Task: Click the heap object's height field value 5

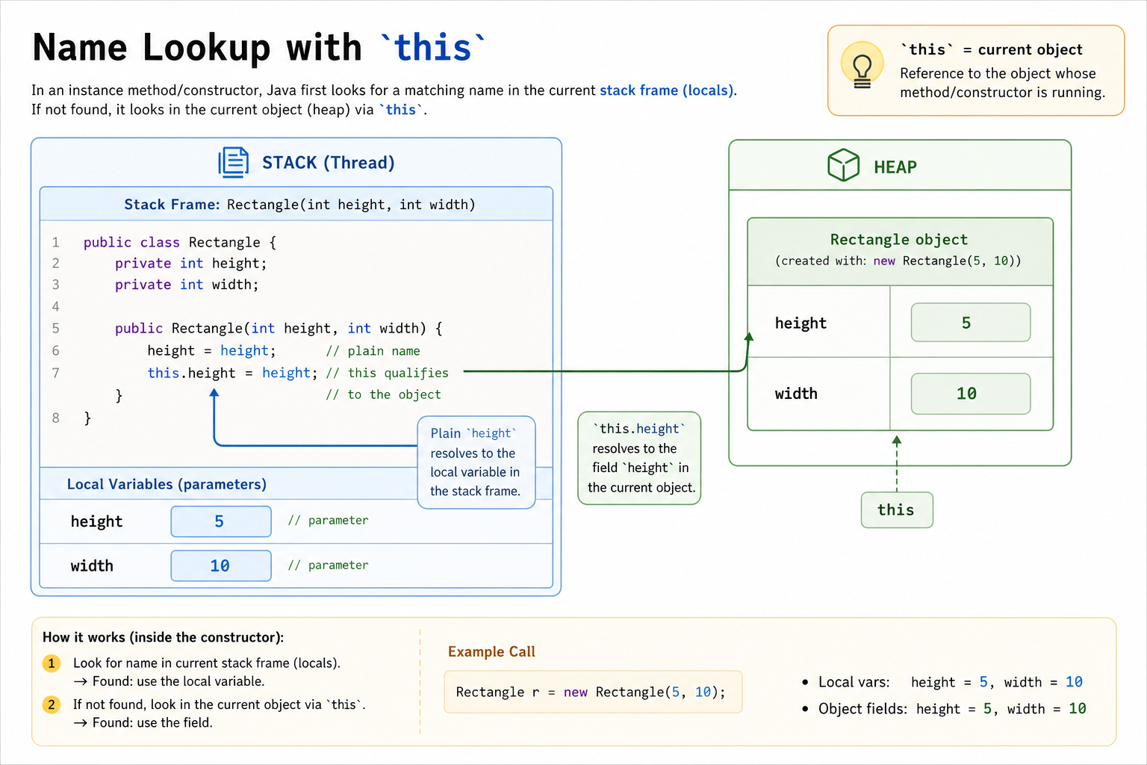Action: (971, 323)
